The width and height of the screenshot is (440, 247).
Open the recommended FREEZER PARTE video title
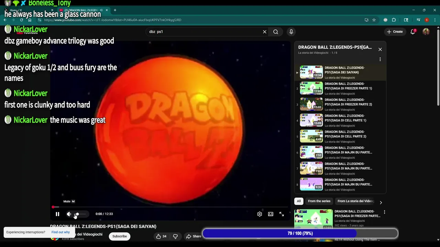[357, 214]
